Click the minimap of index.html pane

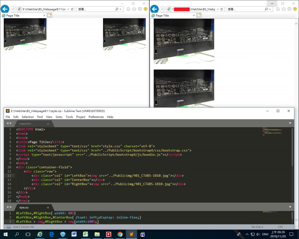coord(273,132)
